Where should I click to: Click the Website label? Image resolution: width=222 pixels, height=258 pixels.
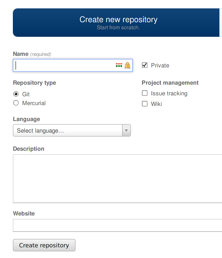click(24, 213)
